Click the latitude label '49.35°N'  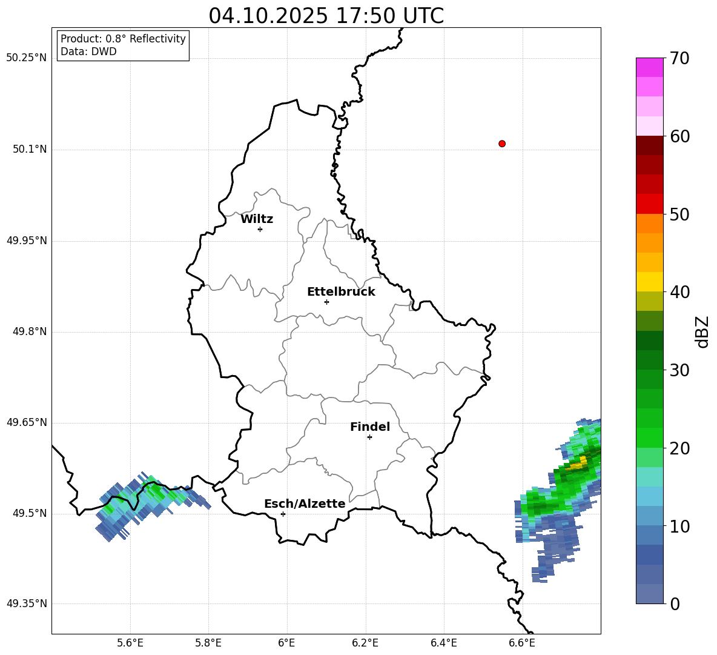tap(27, 603)
